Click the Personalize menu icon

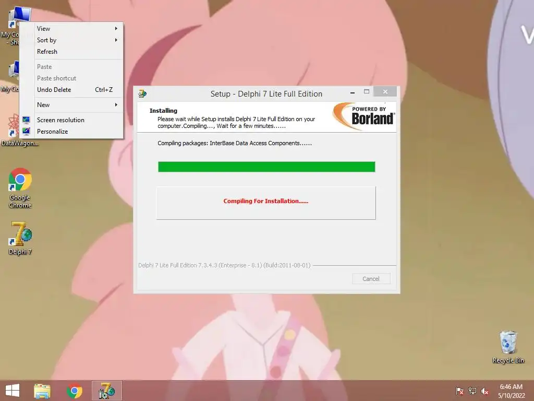click(26, 131)
